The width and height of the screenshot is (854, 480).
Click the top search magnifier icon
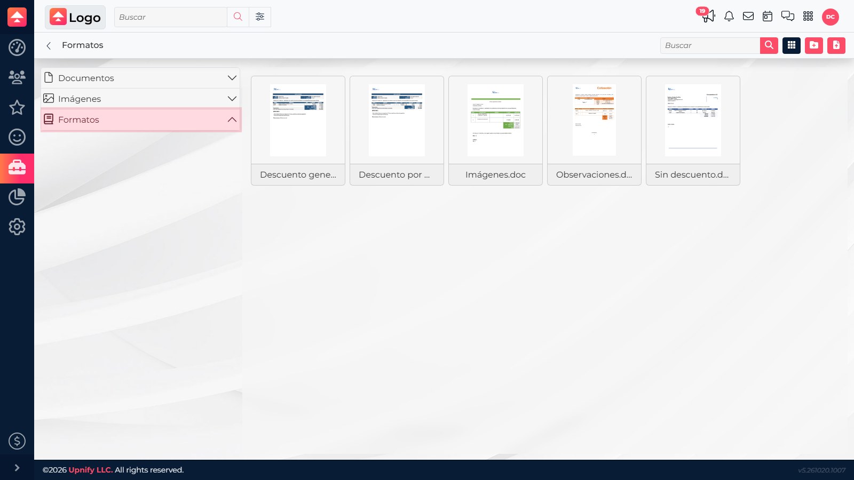238,17
